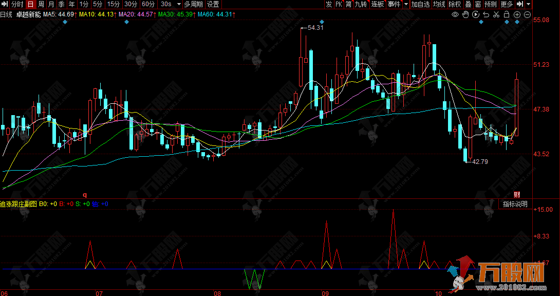
Task: Select the hand pan tool
Action: pyautogui.click(x=465, y=14)
